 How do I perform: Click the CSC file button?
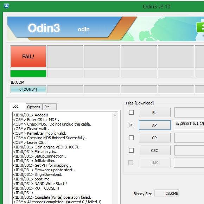click(154, 151)
